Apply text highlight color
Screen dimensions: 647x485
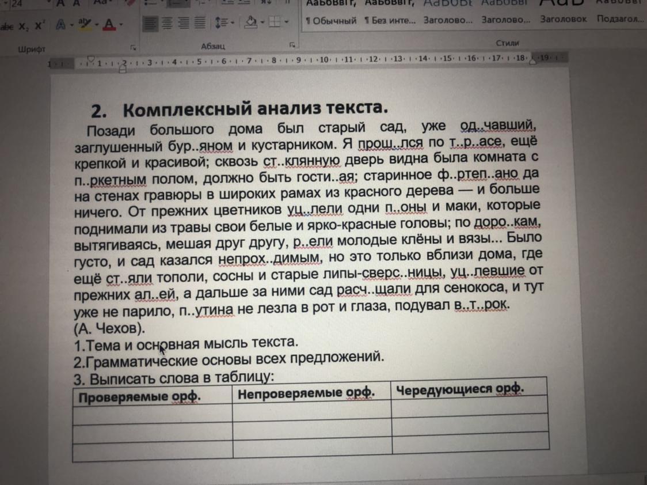pyautogui.click(x=85, y=25)
